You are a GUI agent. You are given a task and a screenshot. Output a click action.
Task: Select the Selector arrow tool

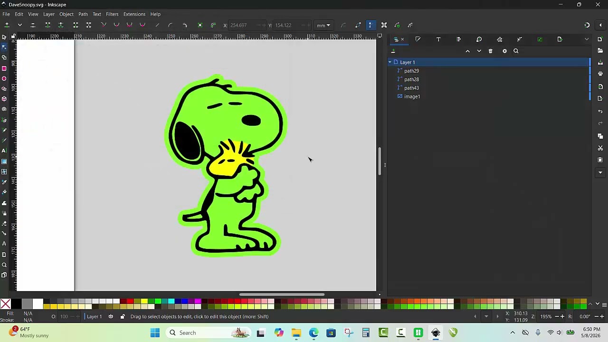point(4,37)
